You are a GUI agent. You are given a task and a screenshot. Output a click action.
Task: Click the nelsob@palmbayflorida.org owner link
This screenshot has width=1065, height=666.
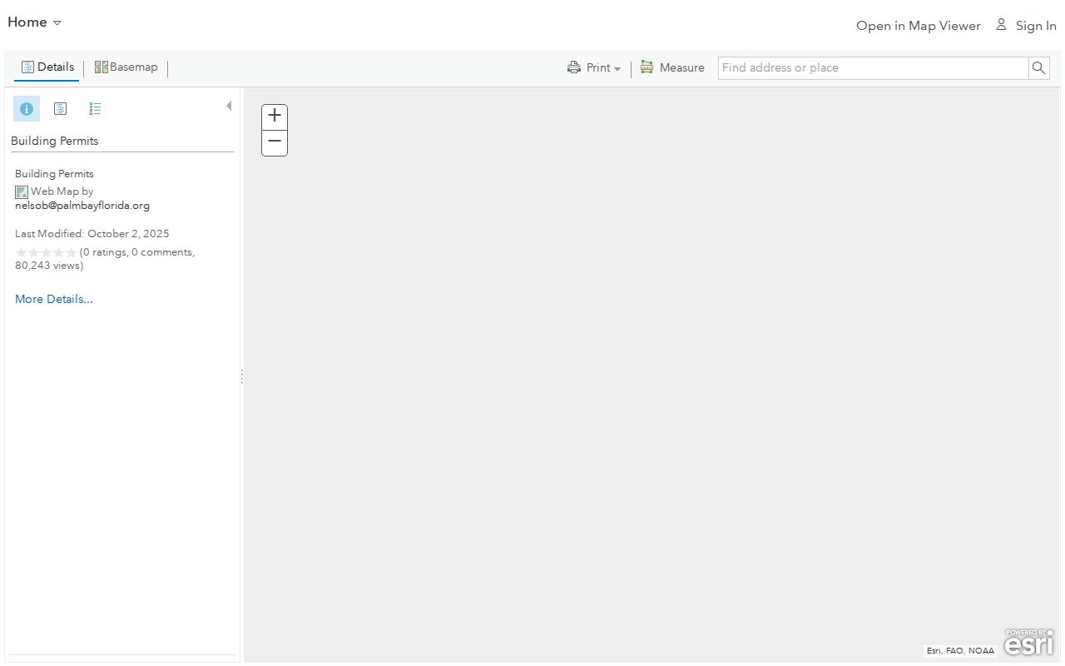click(82, 206)
